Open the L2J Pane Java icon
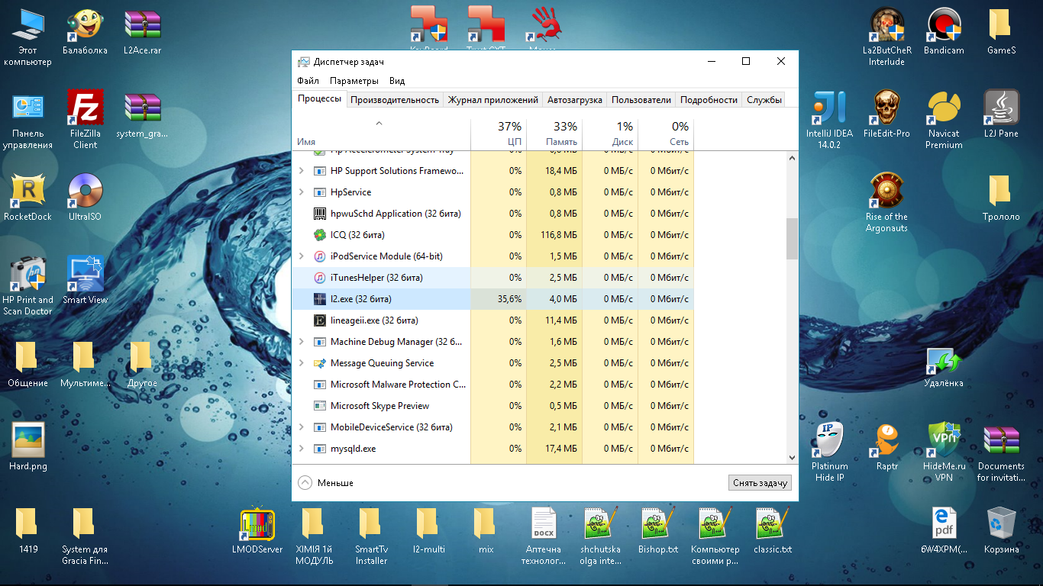 (1001, 114)
